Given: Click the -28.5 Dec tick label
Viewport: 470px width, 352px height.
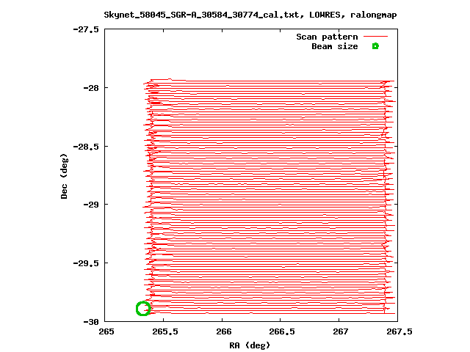Looking at the screenshot, I should pyautogui.click(x=86, y=147).
